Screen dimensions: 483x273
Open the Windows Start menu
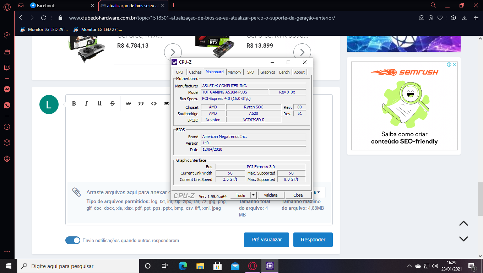pos(9,266)
